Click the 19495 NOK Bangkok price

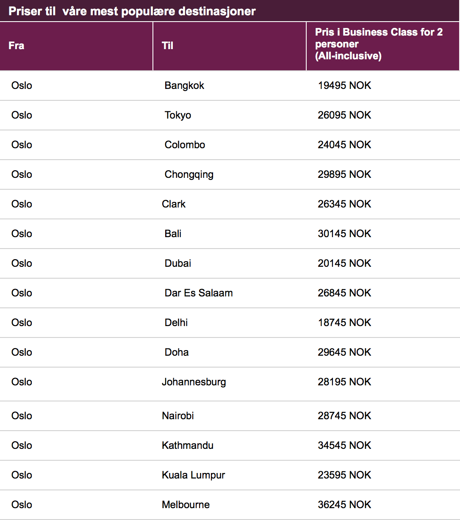[x=344, y=86]
